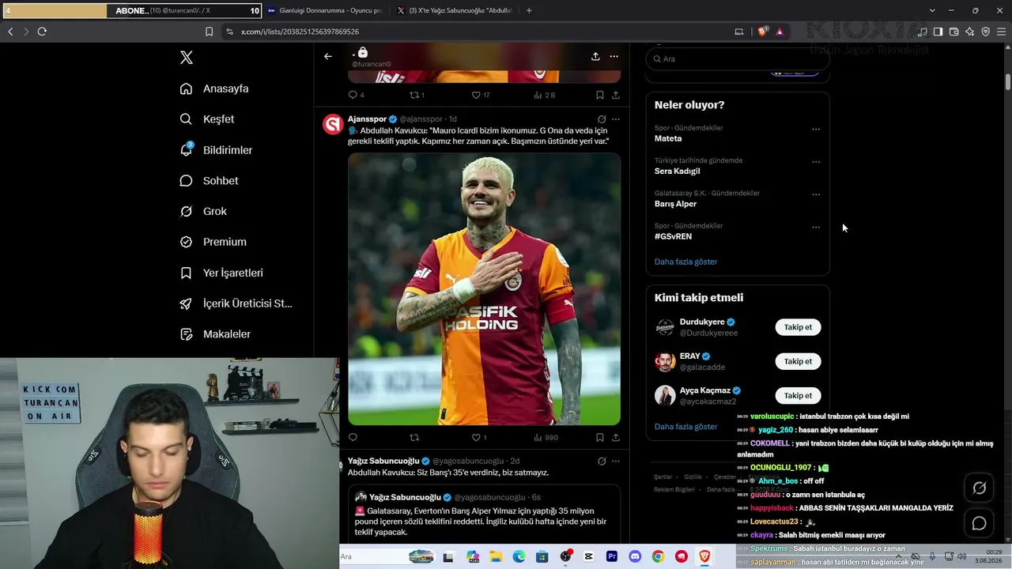
Task: Open options for Barış Alper trend
Action: click(x=816, y=194)
